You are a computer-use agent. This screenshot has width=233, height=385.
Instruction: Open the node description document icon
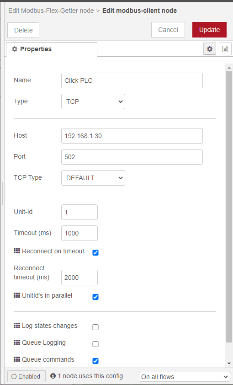[x=225, y=49]
